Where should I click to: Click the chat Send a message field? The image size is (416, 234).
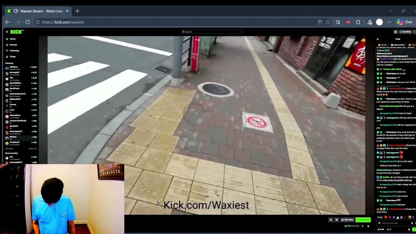pyautogui.click(x=396, y=223)
